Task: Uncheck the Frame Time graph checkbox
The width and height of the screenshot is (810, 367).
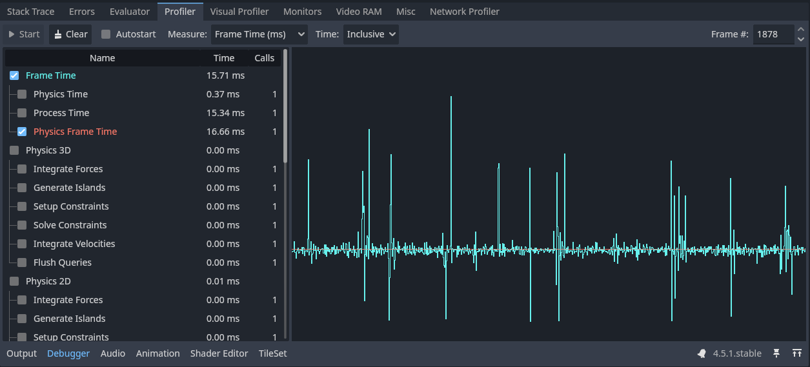Action: [14, 75]
